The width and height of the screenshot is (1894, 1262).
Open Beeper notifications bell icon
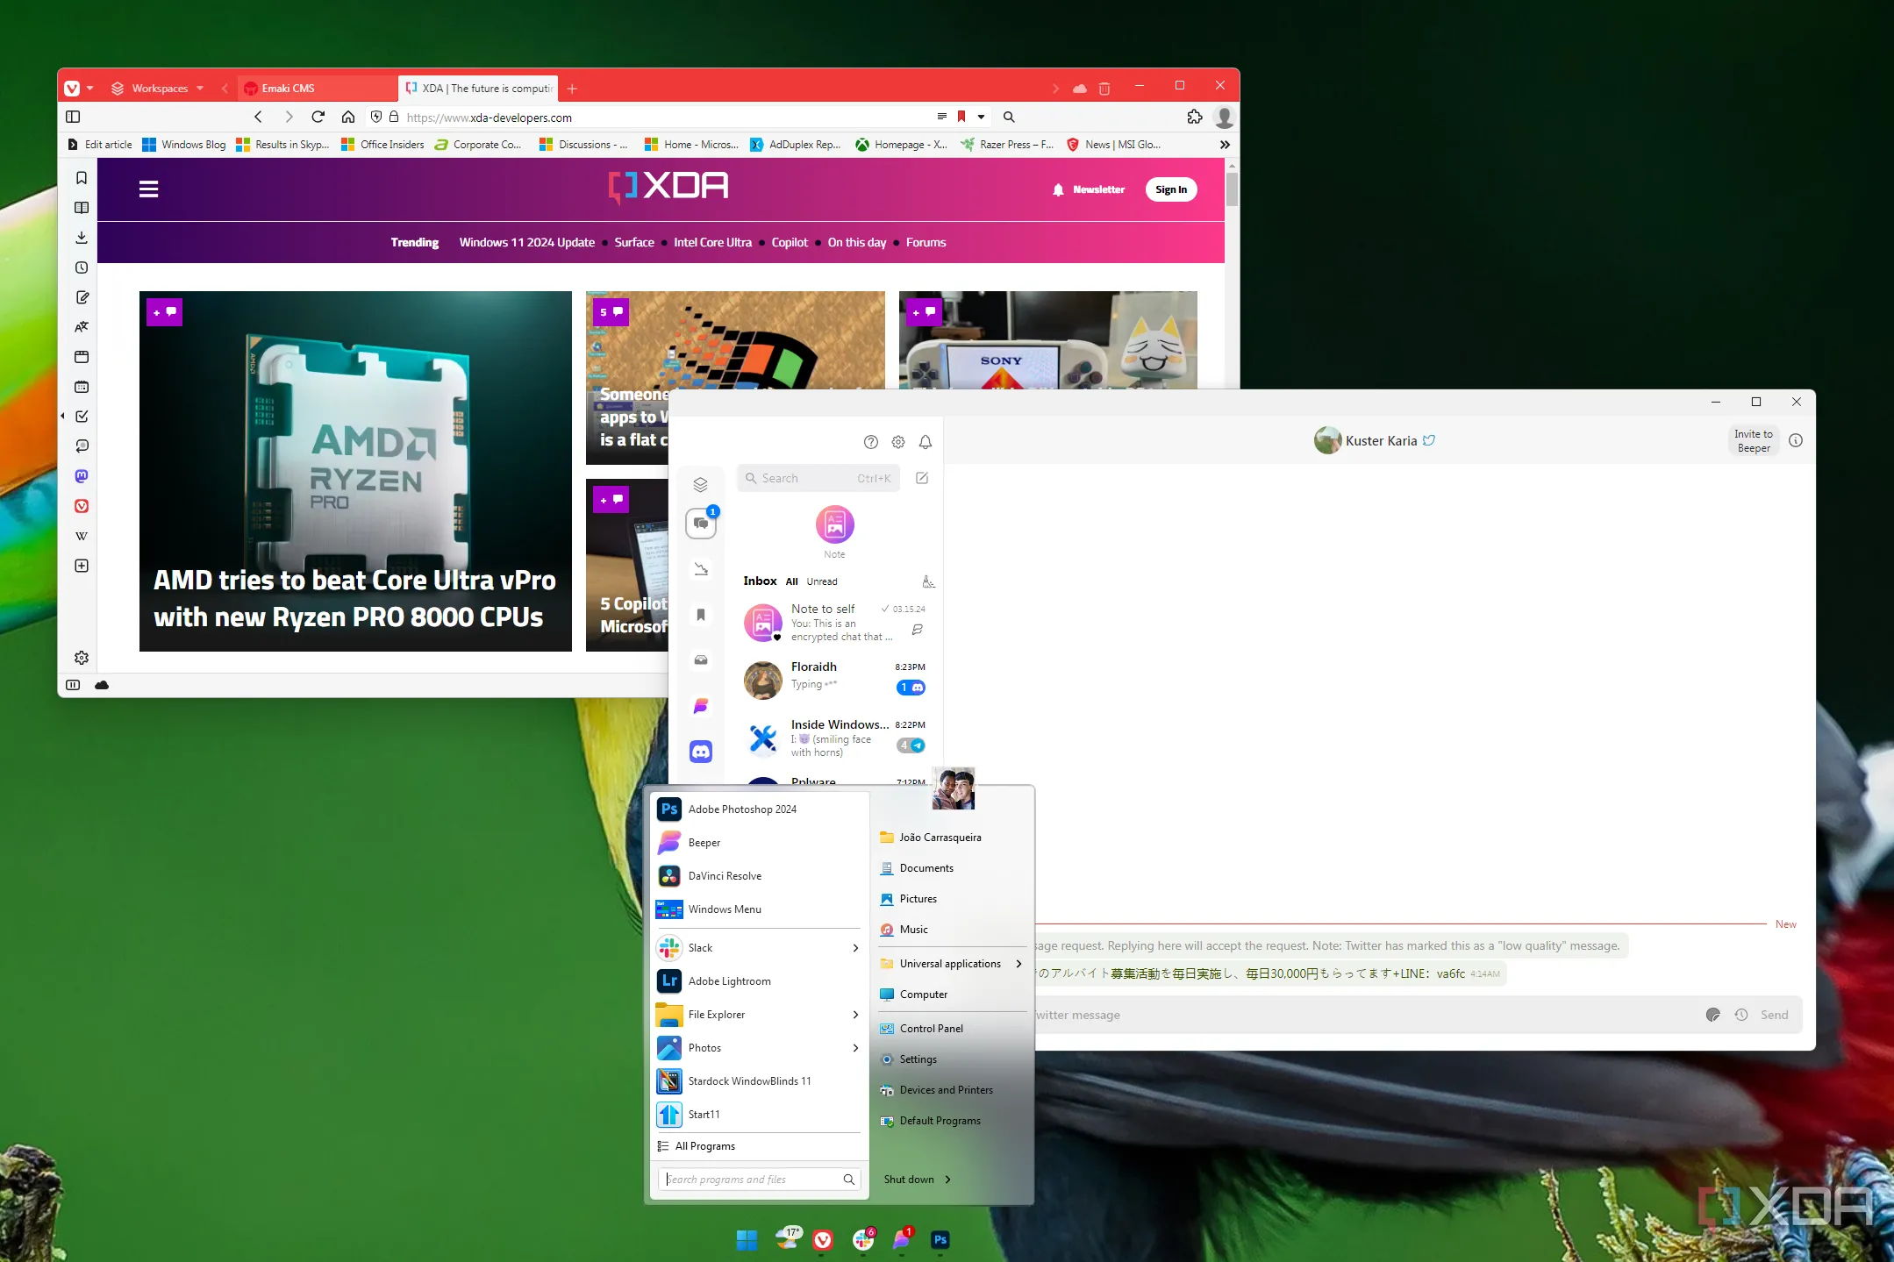tap(926, 442)
